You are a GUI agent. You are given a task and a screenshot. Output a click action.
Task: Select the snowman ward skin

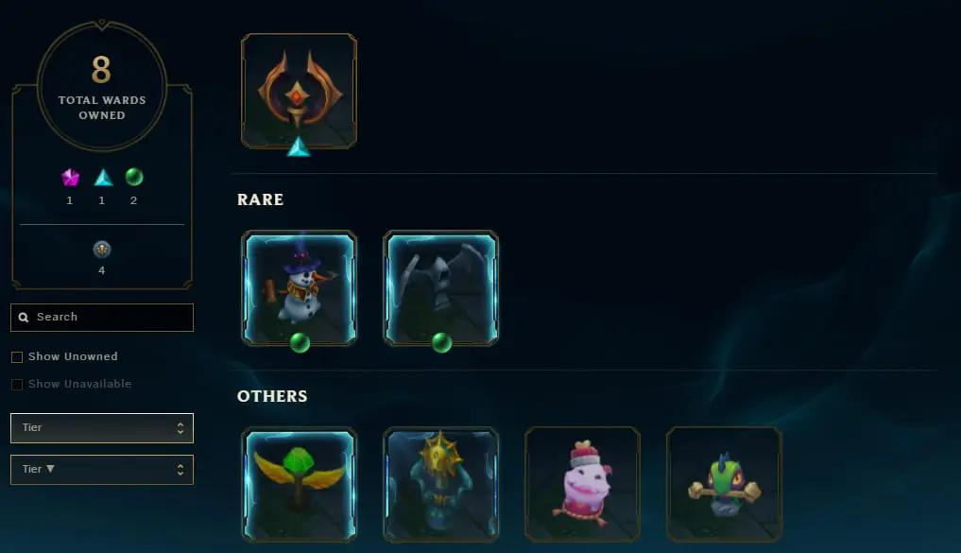point(300,288)
